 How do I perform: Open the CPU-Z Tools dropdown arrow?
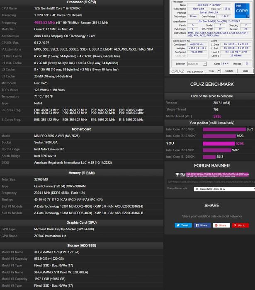pos(219,71)
